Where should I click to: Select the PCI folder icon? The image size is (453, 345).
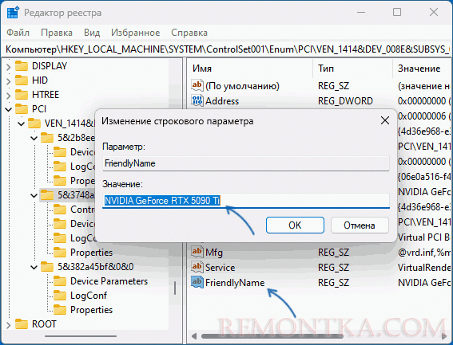[x=22, y=109]
